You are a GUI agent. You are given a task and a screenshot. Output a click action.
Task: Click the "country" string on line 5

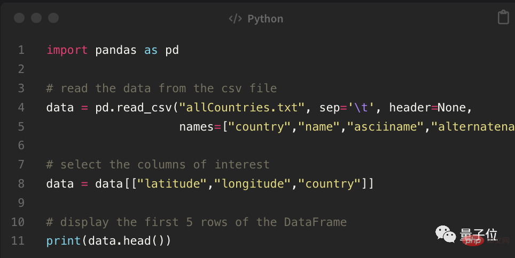[260, 126]
